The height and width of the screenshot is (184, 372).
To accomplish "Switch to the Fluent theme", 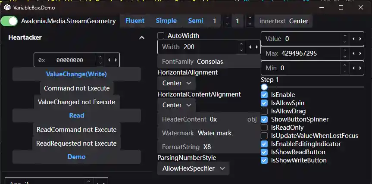I will [x=135, y=21].
